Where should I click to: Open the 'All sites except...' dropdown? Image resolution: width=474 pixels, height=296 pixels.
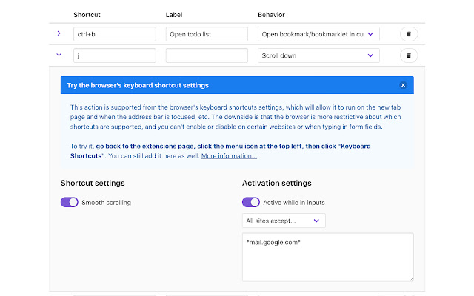click(x=284, y=221)
